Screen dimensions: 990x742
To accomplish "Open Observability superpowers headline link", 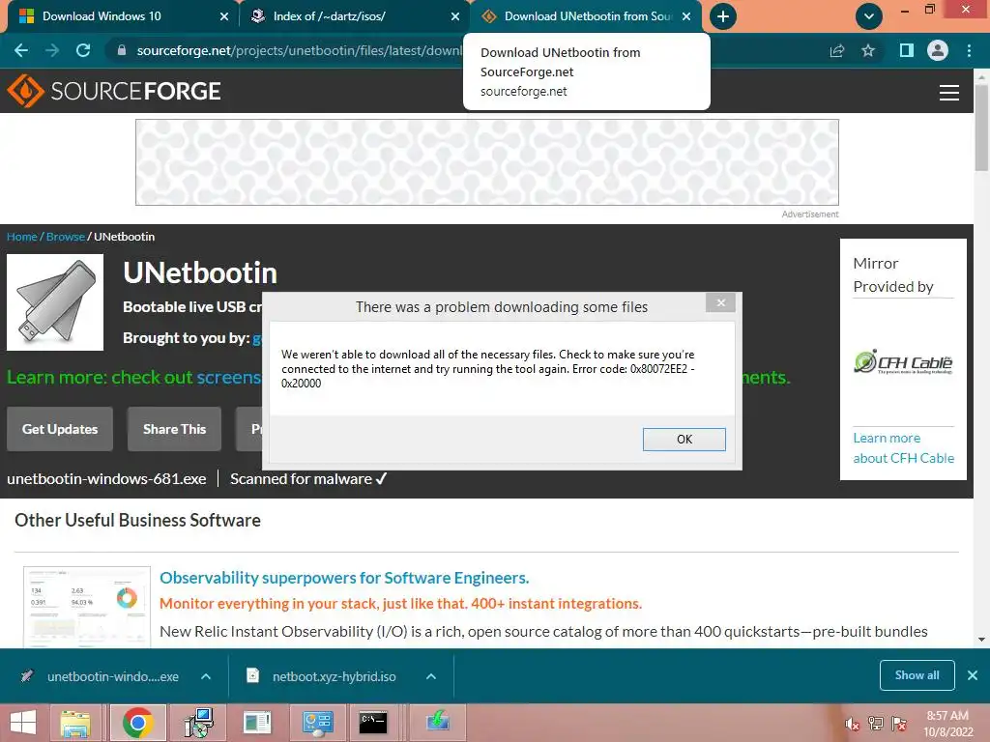I will [x=344, y=578].
